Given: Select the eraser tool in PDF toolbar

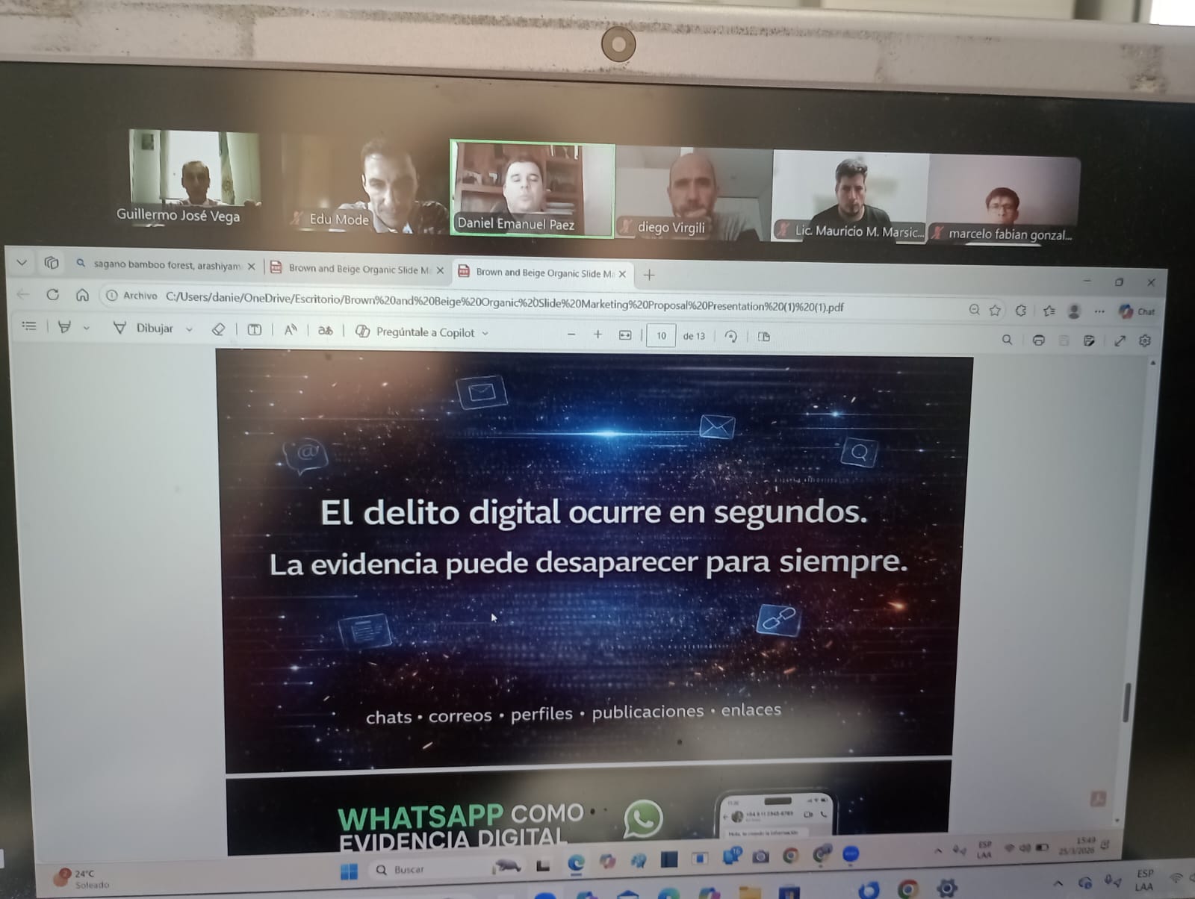Looking at the screenshot, I should tap(218, 329).
